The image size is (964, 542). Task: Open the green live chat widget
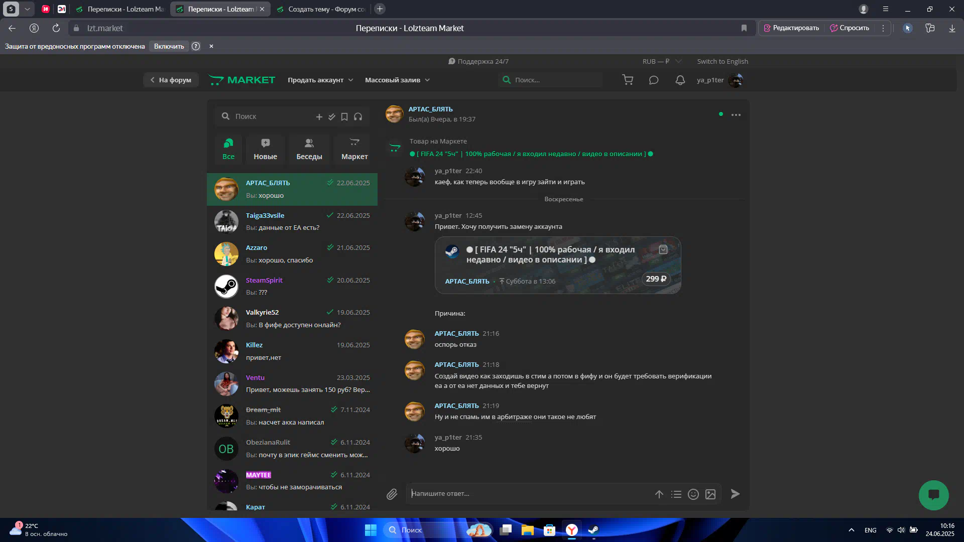pos(934,495)
